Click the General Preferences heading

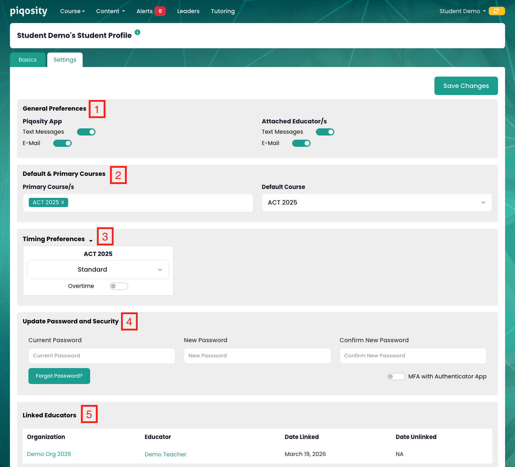(55, 109)
